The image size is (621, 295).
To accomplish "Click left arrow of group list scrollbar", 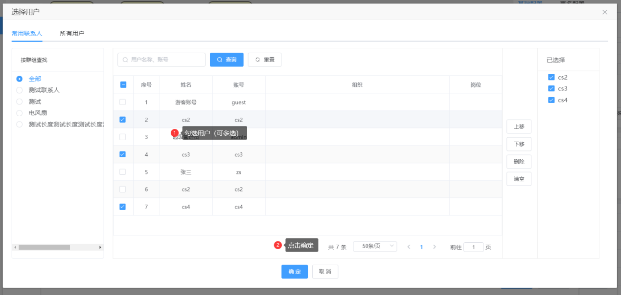I will [x=15, y=247].
